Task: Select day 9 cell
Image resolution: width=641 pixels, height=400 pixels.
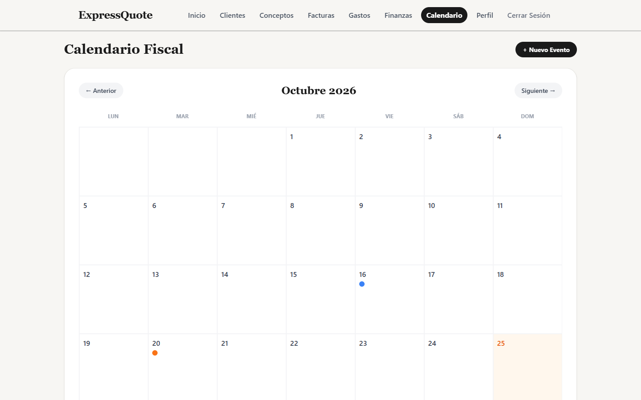Action: [x=389, y=231]
